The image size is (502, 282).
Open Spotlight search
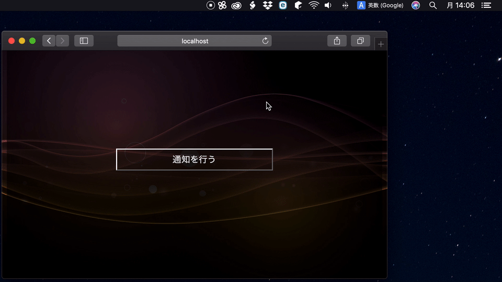433,5
